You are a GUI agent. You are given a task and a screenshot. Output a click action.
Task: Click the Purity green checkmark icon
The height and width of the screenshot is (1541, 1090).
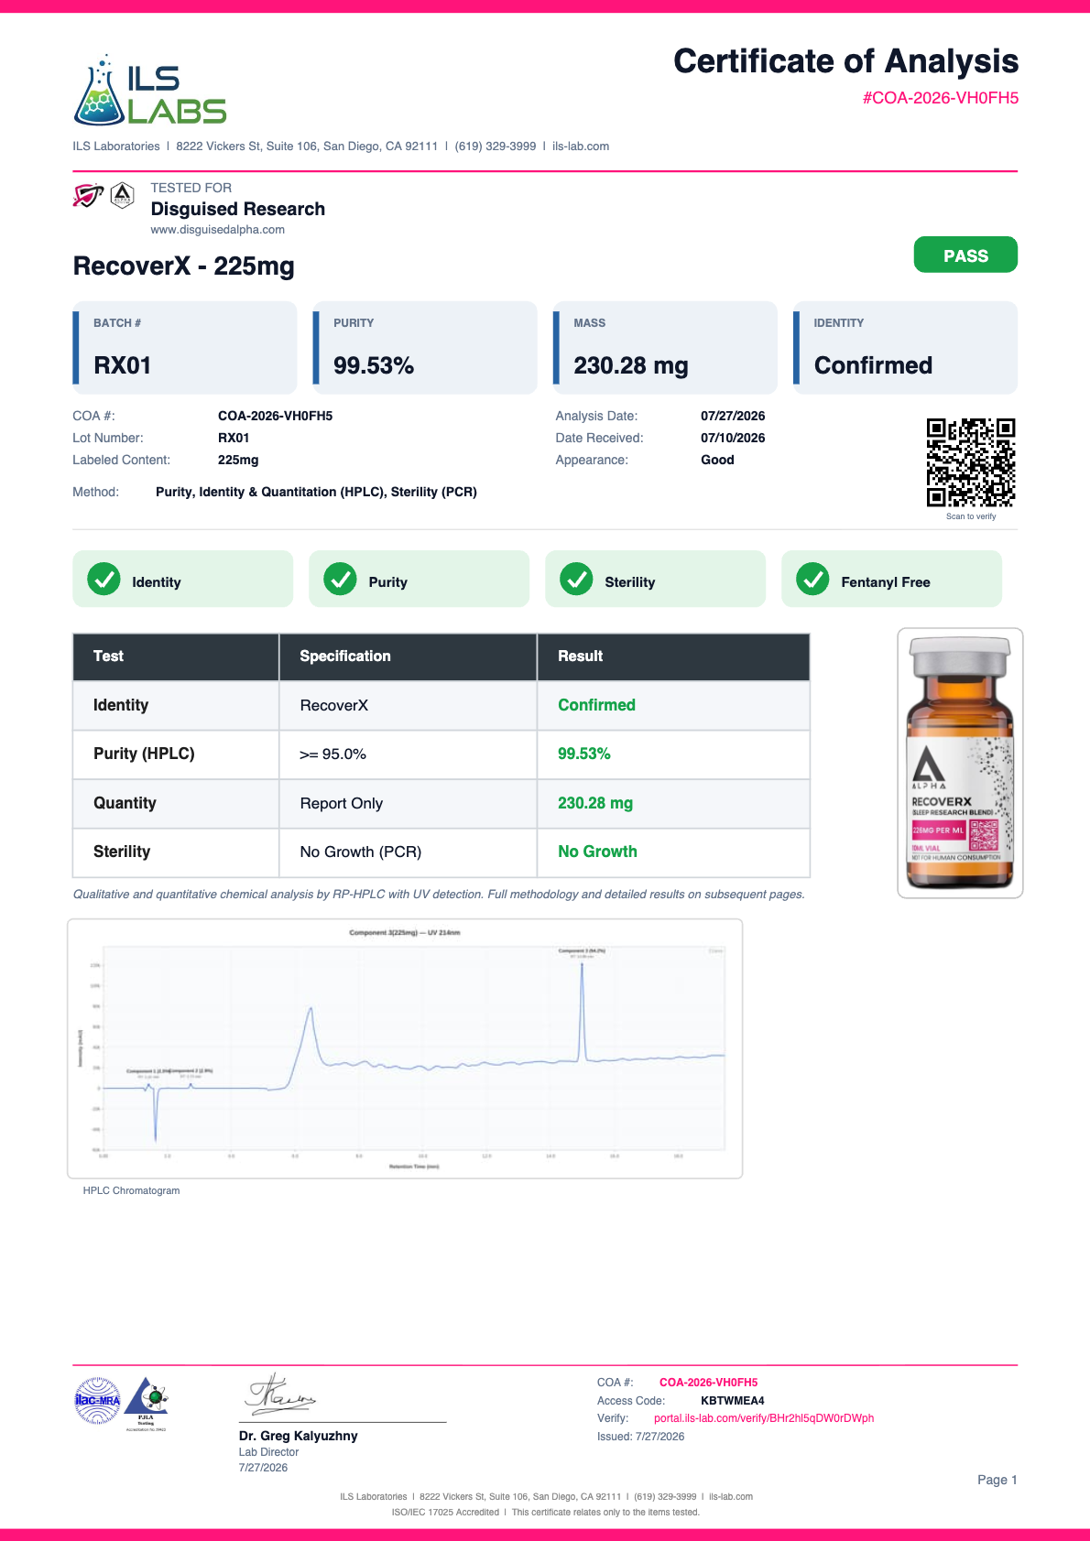[340, 579]
